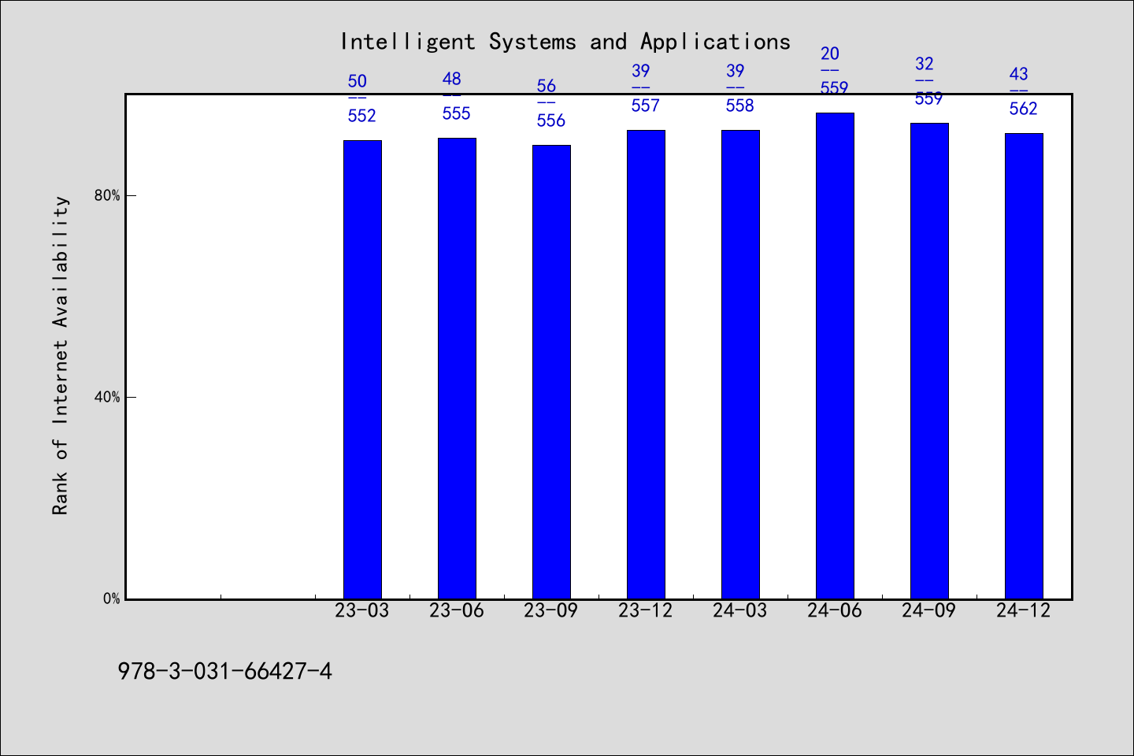Screen dimensions: 1134x756
Task: Click the x-axis label 23-12
Action: point(646,611)
